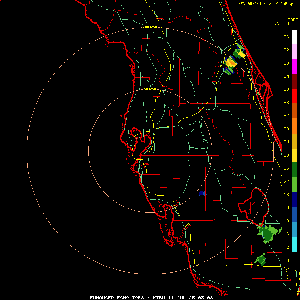Click the "TOPS" legend heading
Image resolution: width=300 pixels, height=300 pixels.
[293, 20]
